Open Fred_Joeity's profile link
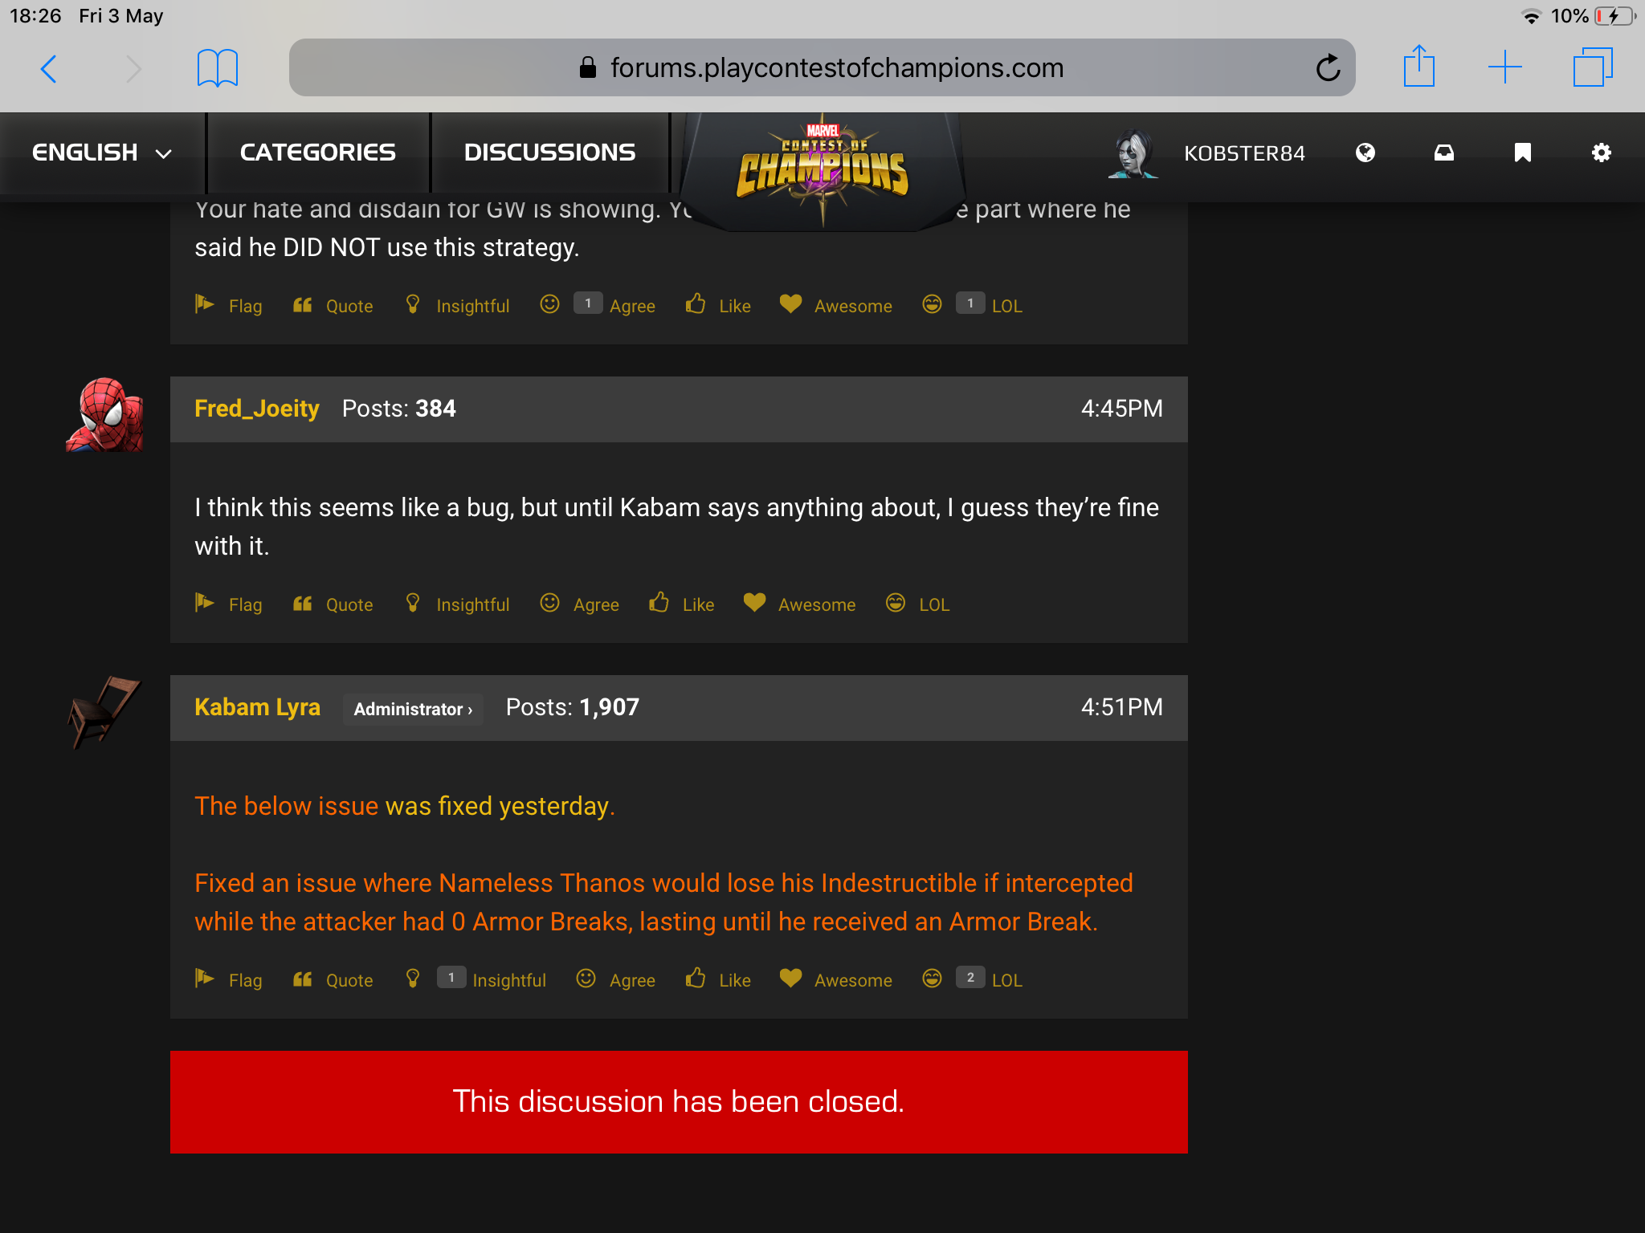Image resolution: width=1645 pixels, height=1233 pixels. (256, 409)
